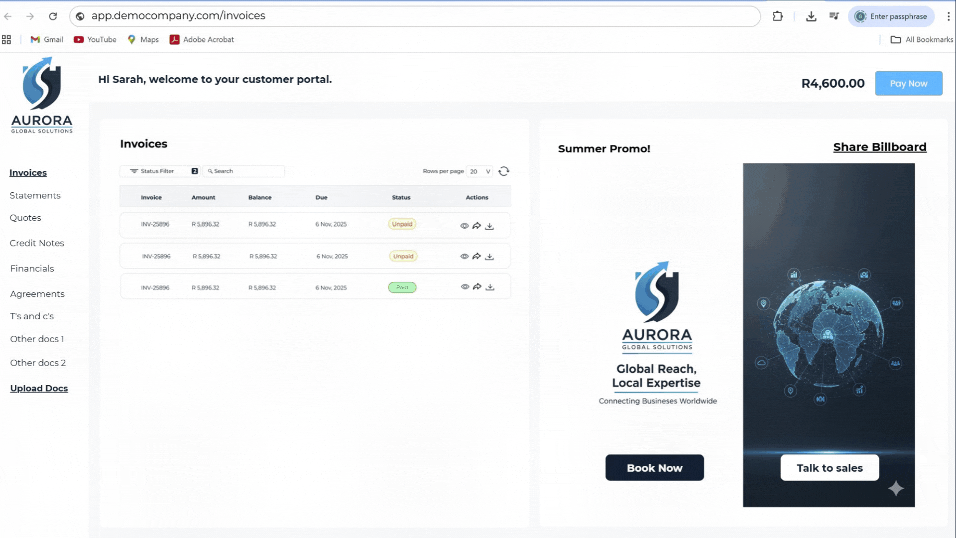Open Credit Notes in sidebar
This screenshot has height=538, width=956.
click(x=37, y=243)
